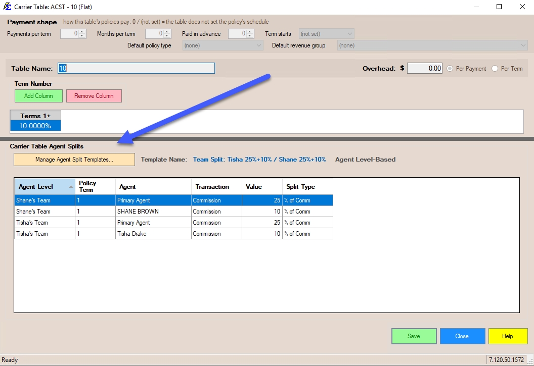Image resolution: width=534 pixels, height=366 pixels.
Task: Decrease Months per term with down arrow
Action: (166, 36)
